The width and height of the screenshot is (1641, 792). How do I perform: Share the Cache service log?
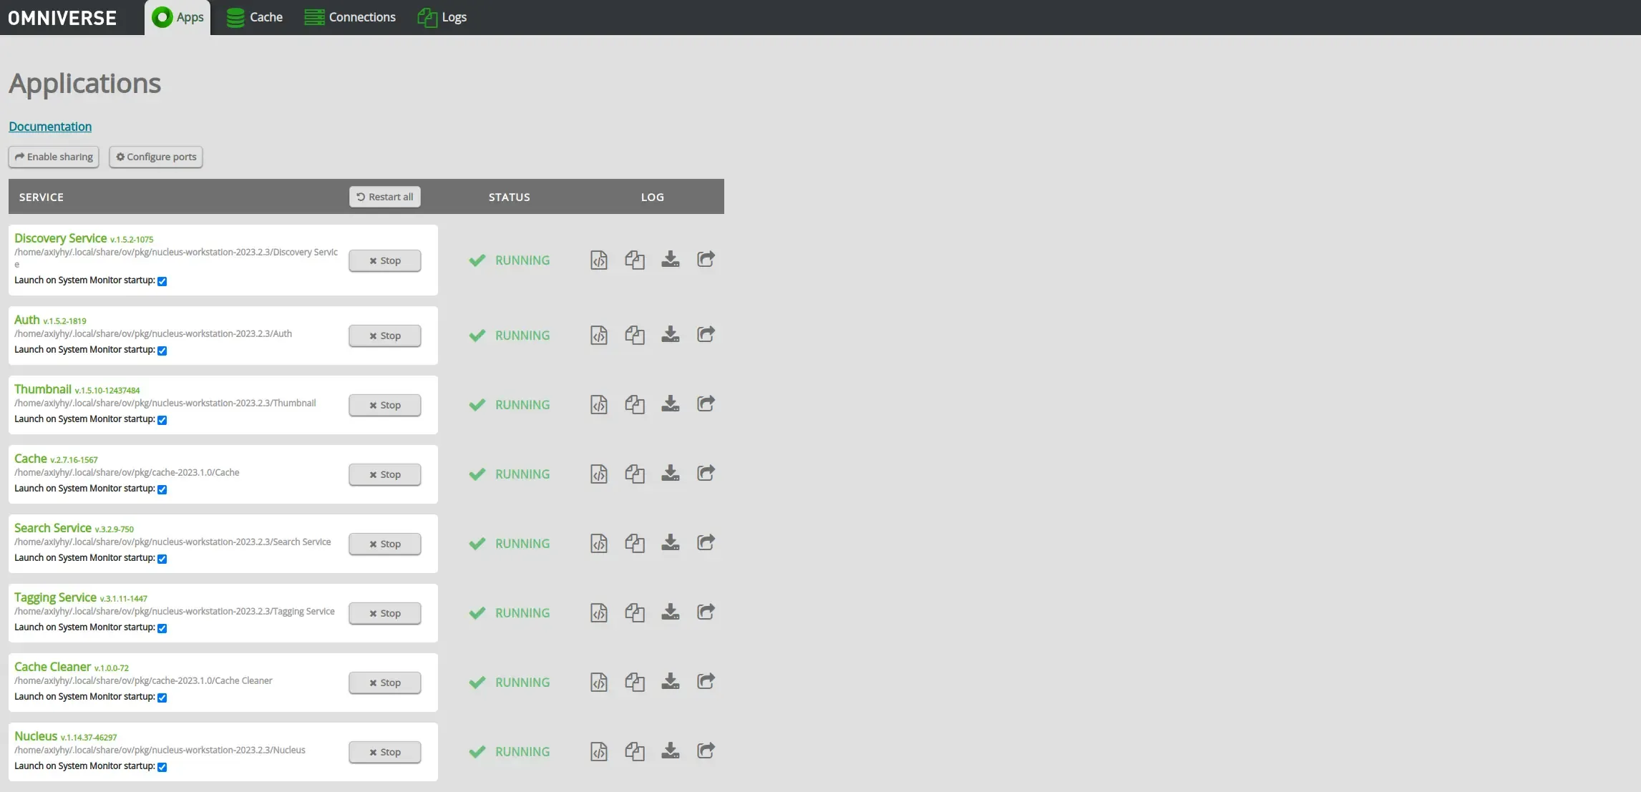point(706,473)
